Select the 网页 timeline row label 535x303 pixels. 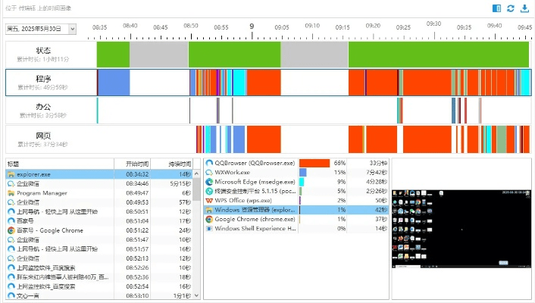click(44, 139)
